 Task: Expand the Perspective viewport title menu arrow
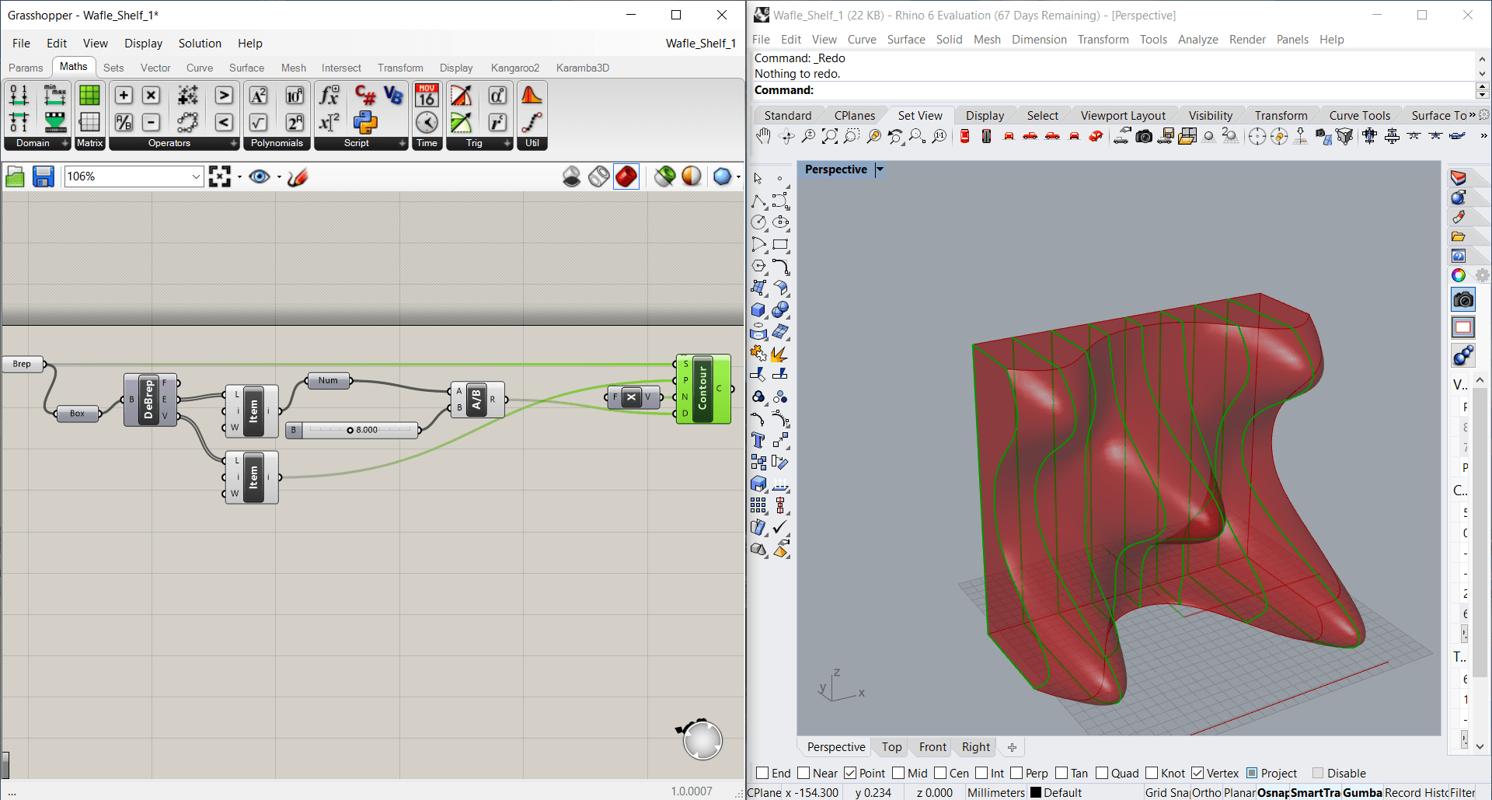point(880,169)
